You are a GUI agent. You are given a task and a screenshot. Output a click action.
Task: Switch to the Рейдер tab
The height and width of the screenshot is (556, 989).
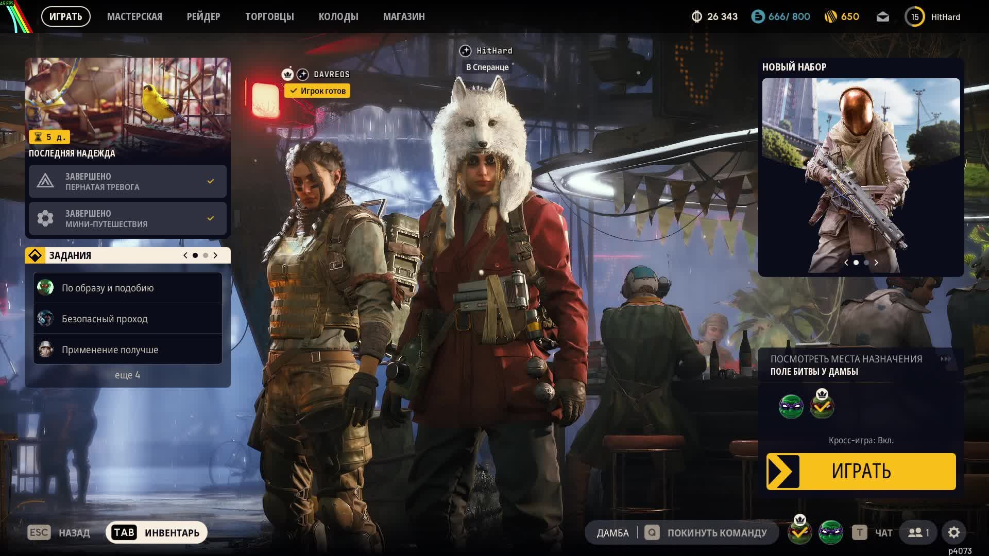pyautogui.click(x=203, y=16)
